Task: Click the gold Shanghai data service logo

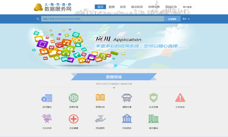Action: 38,7
